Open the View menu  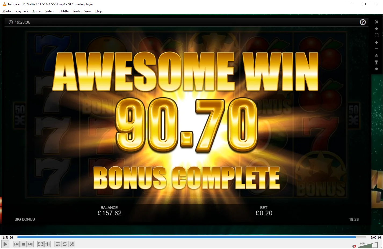click(x=88, y=11)
